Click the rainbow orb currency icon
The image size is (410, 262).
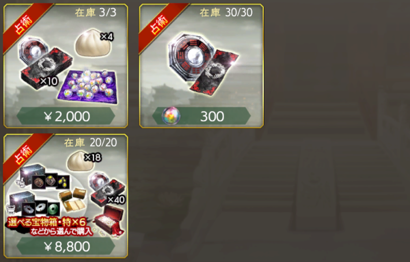(171, 116)
